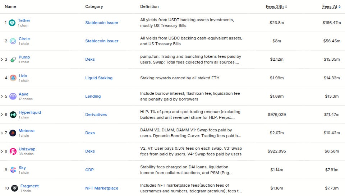Open the Hyperliquid protocol link

coord(30,112)
